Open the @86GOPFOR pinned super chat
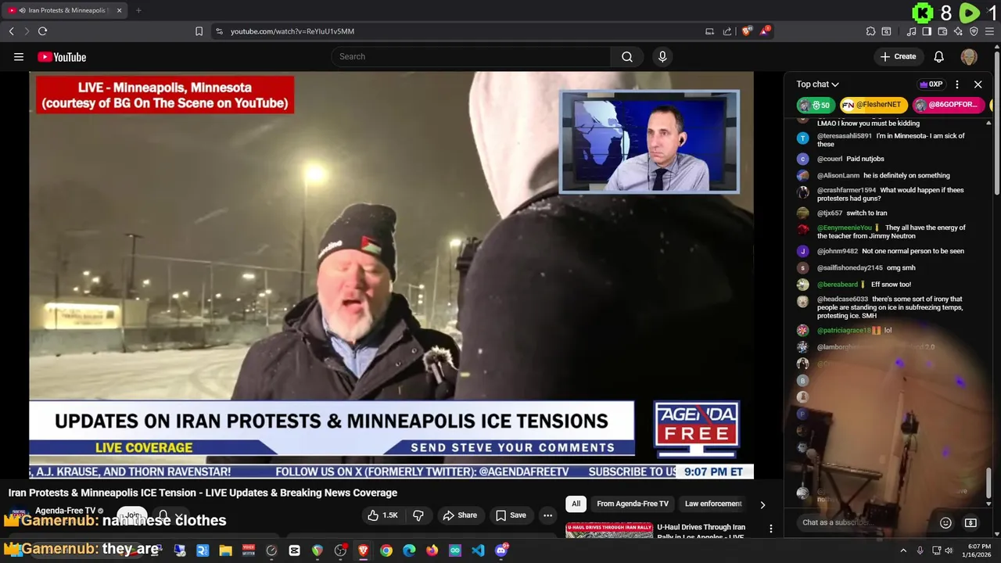Image resolution: width=1001 pixels, height=563 pixels. click(x=947, y=105)
